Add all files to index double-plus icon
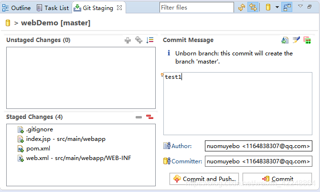The height and width of the screenshot is (192, 320). pos(139,40)
